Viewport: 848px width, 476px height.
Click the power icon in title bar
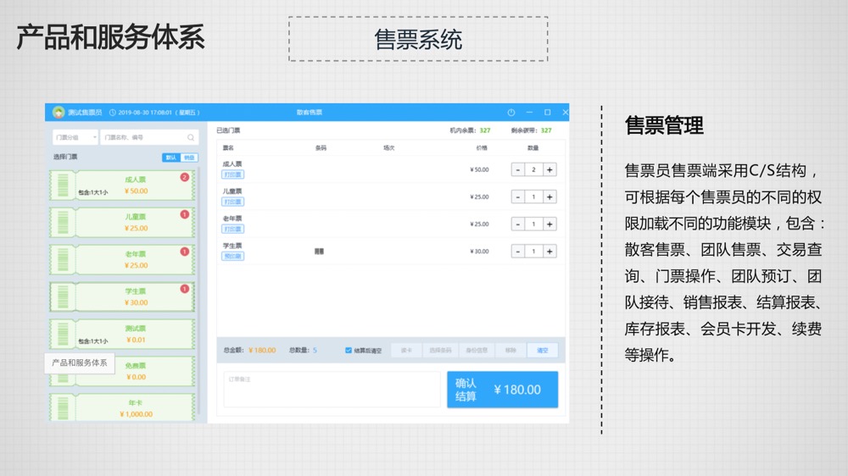click(511, 113)
